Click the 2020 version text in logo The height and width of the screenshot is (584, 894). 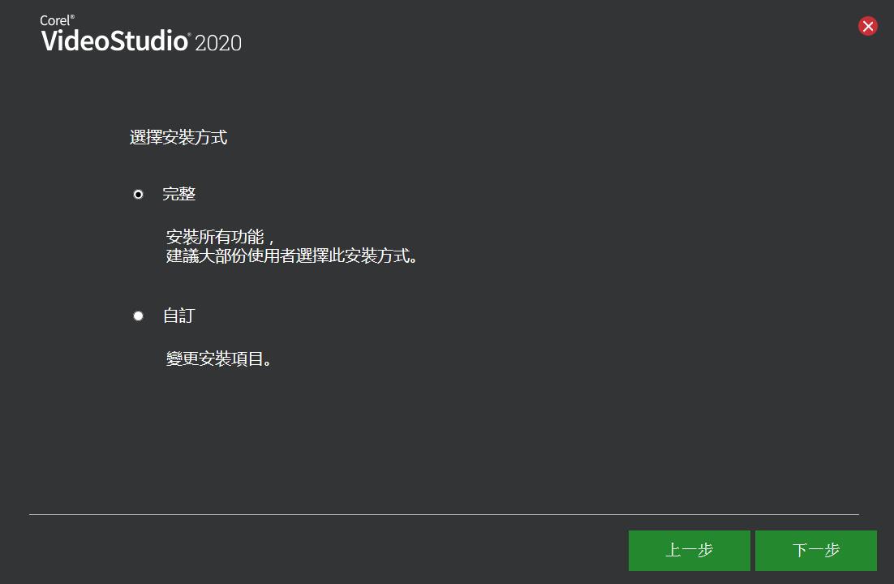(x=218, y=43)
